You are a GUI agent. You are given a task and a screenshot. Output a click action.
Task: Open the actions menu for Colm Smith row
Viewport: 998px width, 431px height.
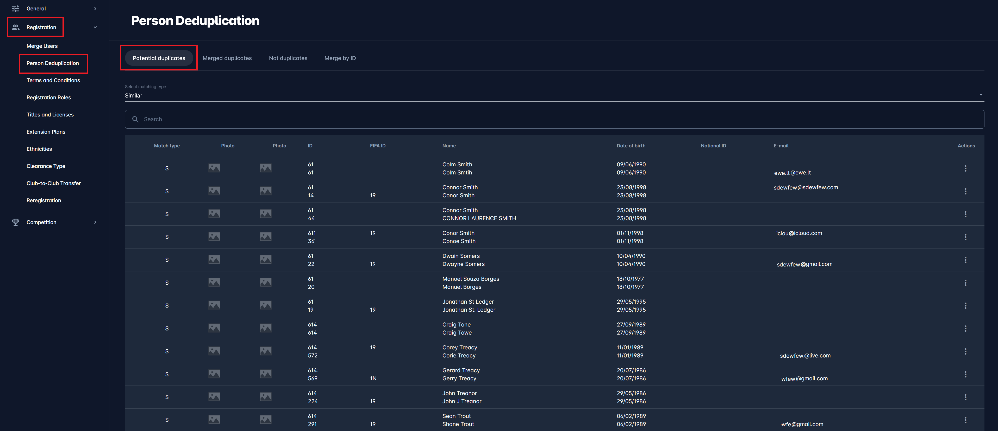point(965,168)
